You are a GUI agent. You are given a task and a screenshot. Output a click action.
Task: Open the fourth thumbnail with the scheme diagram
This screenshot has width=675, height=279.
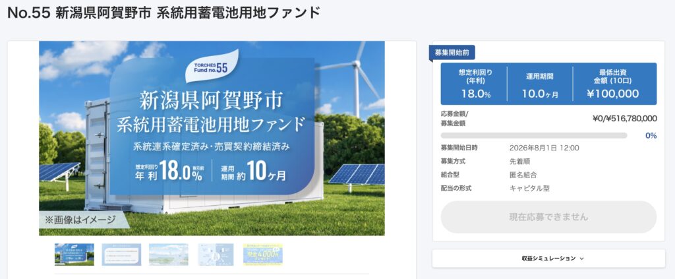coord(216,255)
